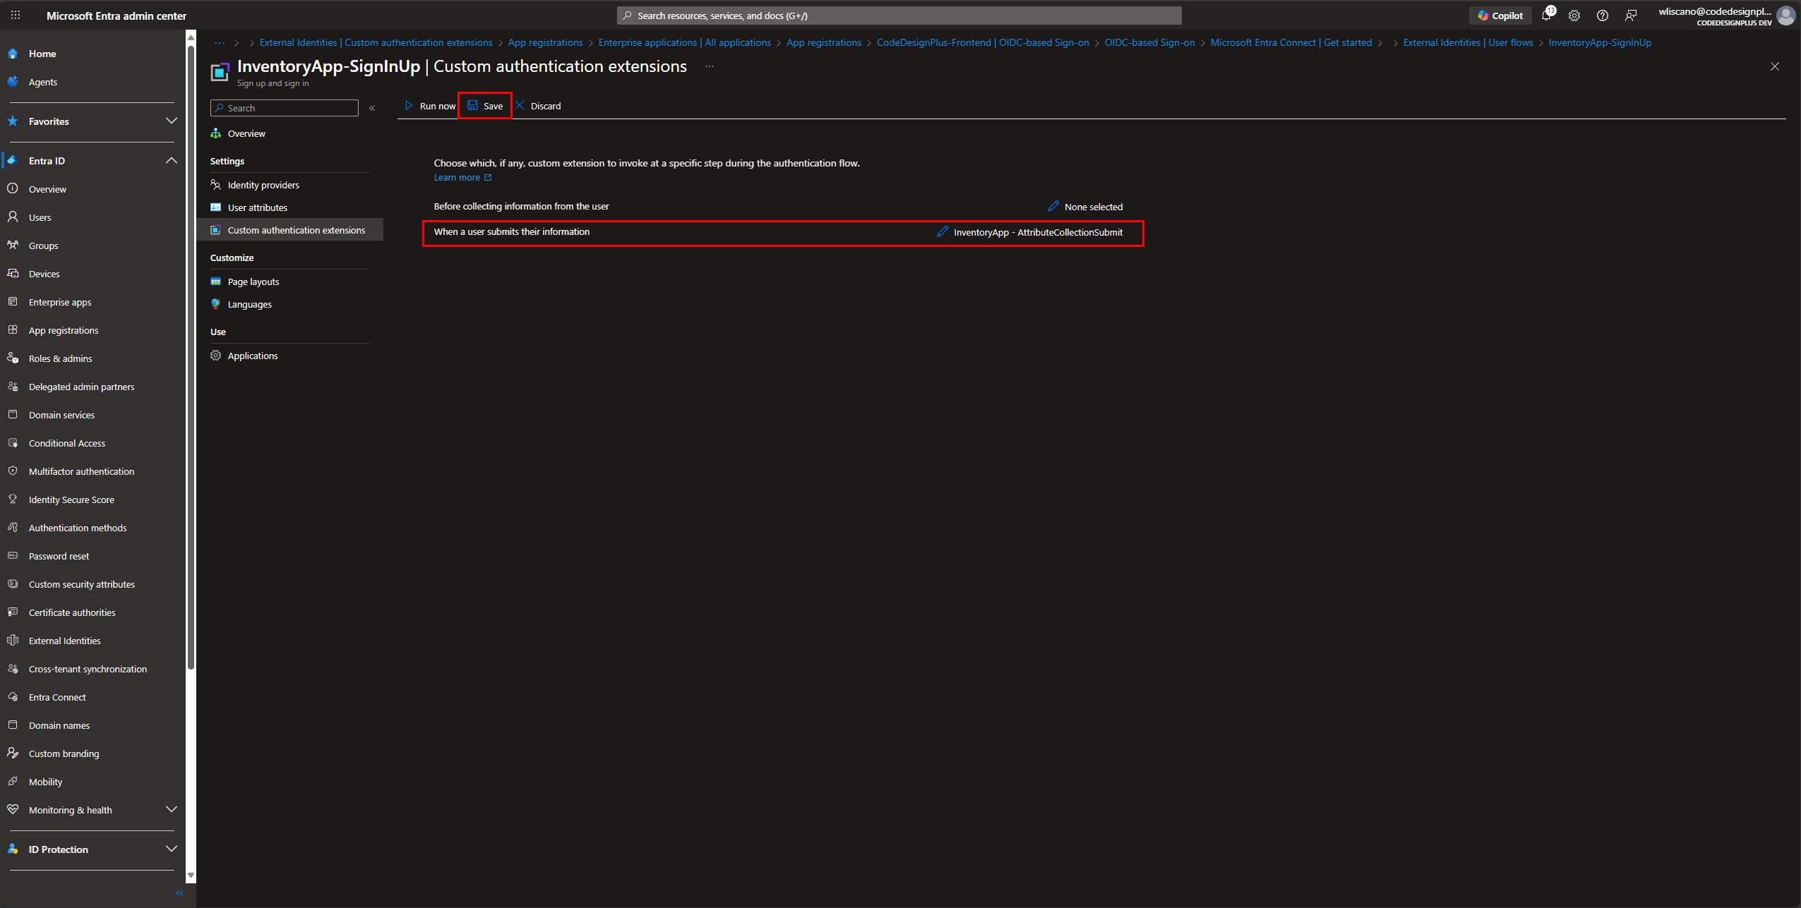Close the user flow blade
Viewport: 1801px width, 908px height.
coord(1774,66)
